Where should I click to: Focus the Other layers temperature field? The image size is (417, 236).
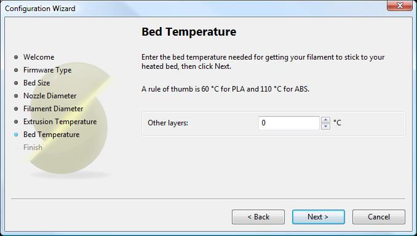pos(289,123)
